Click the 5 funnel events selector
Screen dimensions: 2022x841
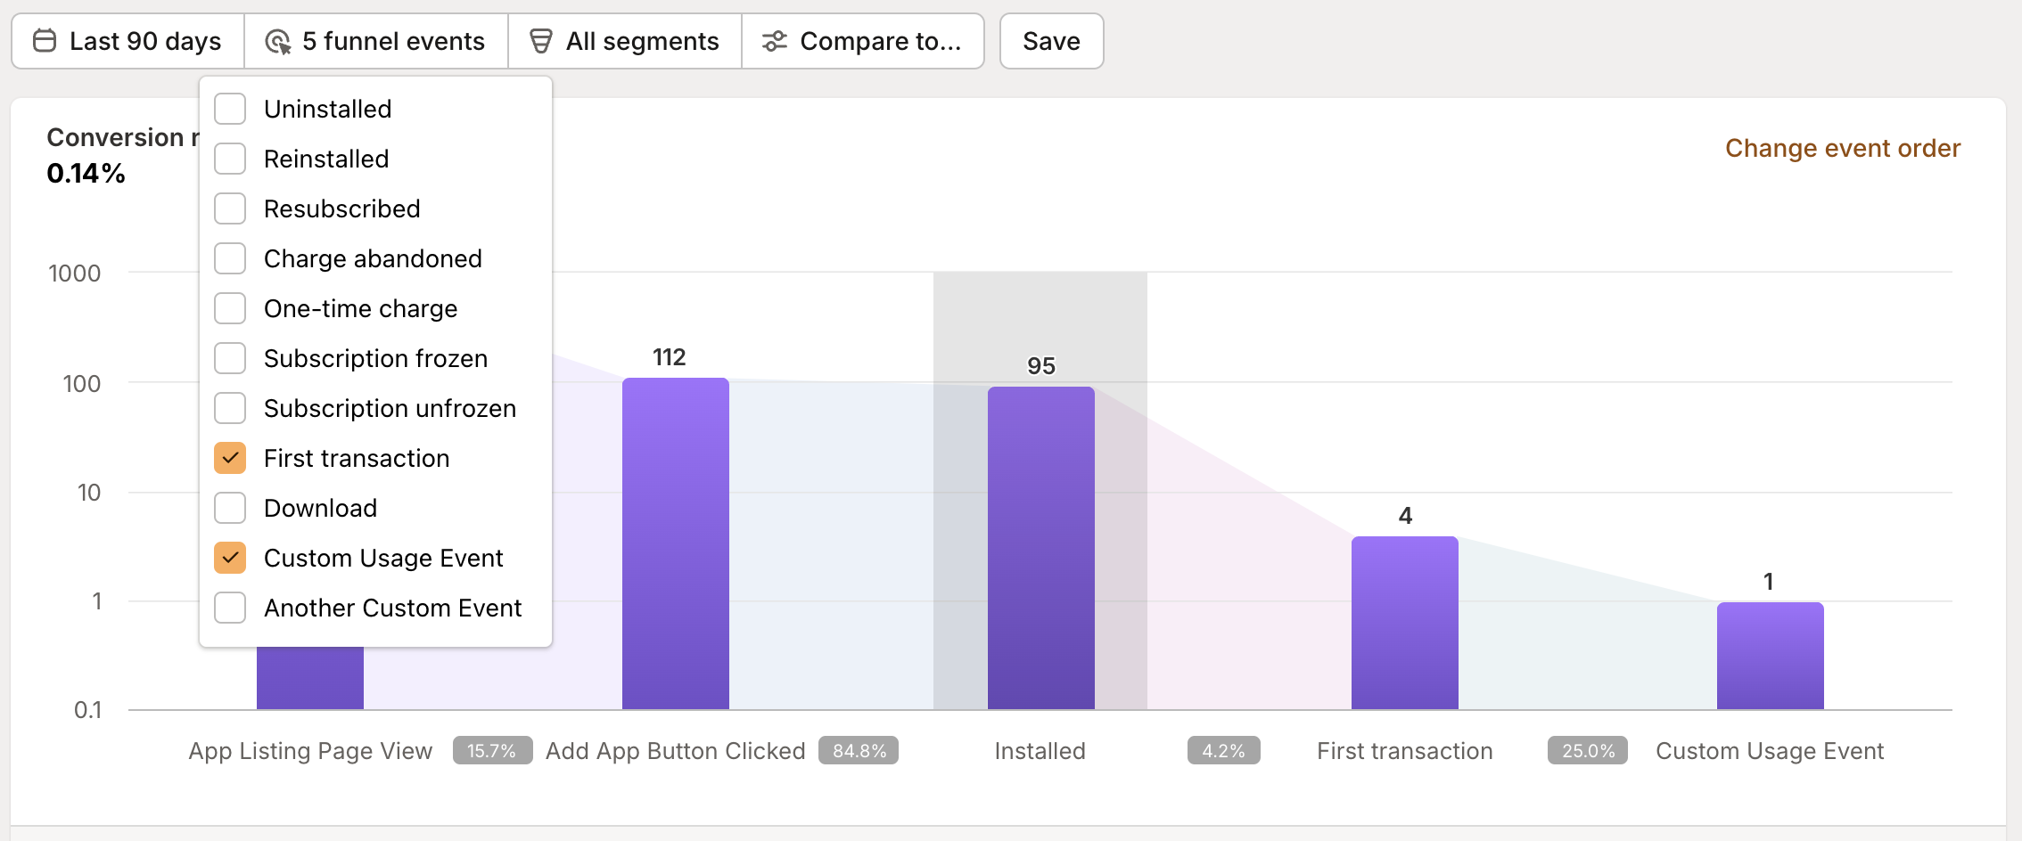point(374,40)
